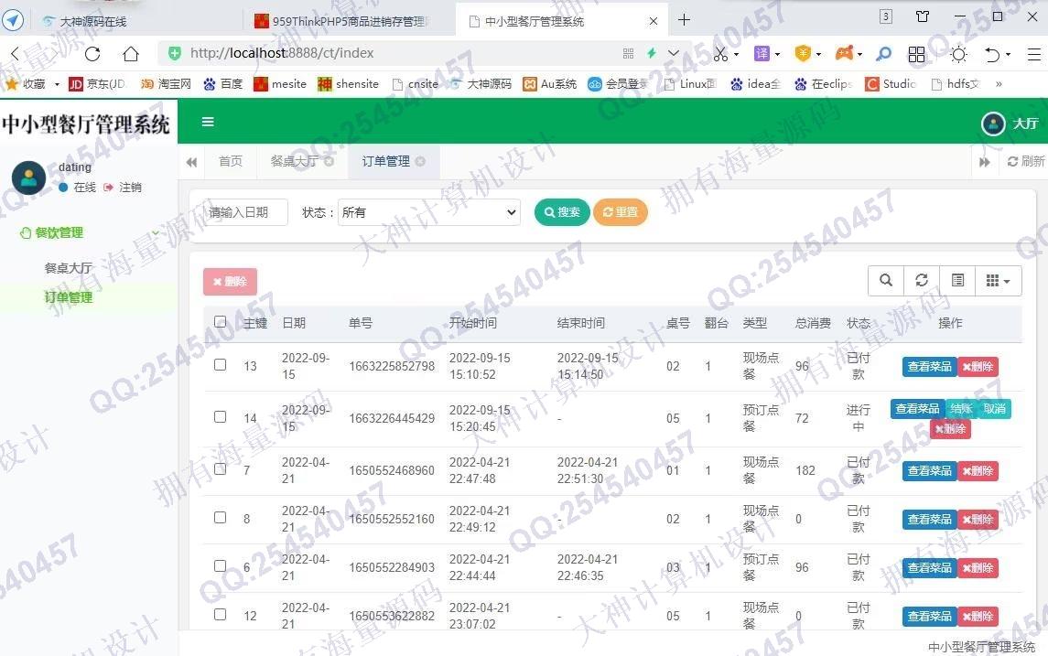Click 查看菜品 for order 12

click(x=930, y=616)
